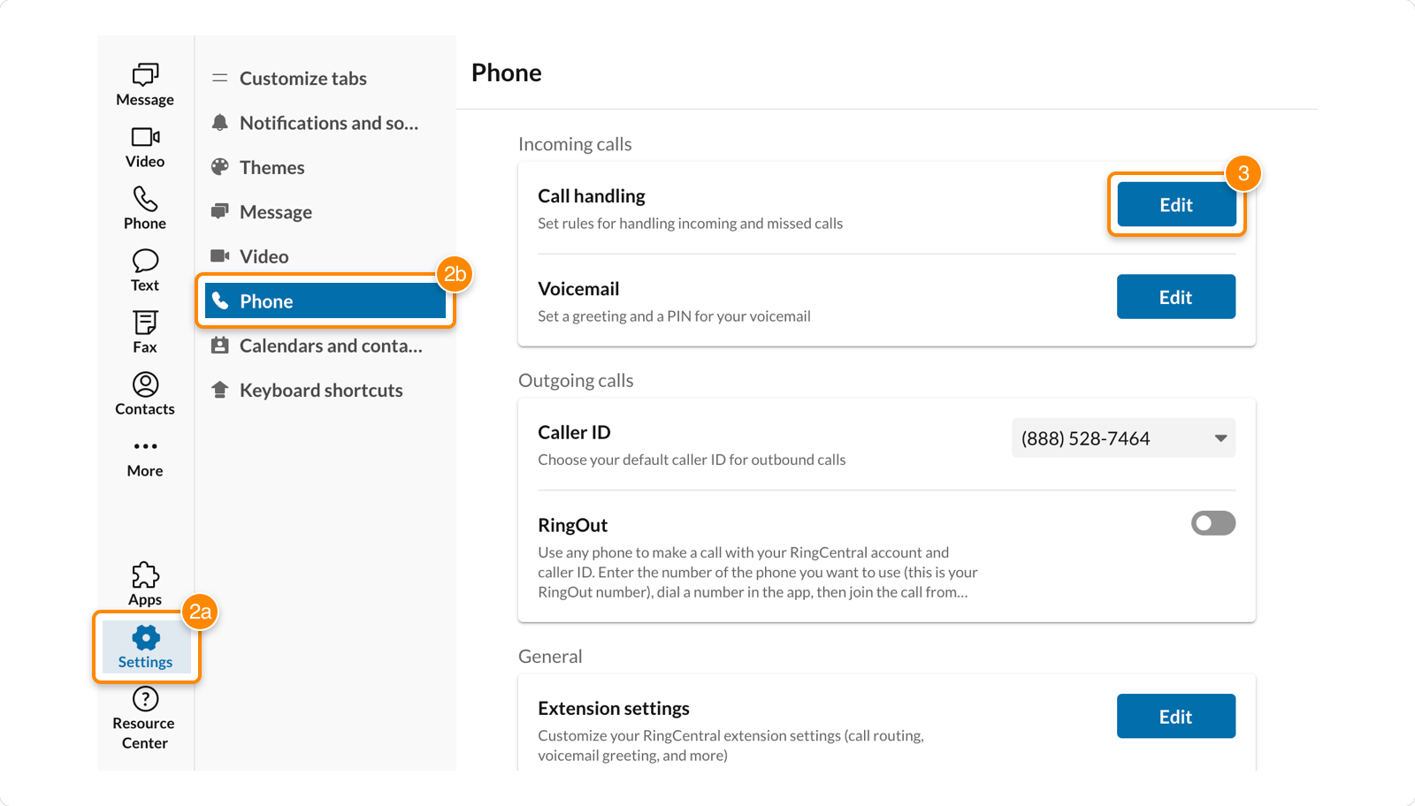Open Keyboard shortcuts settings

click(321, 390)
